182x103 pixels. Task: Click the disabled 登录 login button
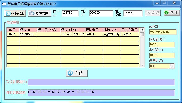click(153, 13)
